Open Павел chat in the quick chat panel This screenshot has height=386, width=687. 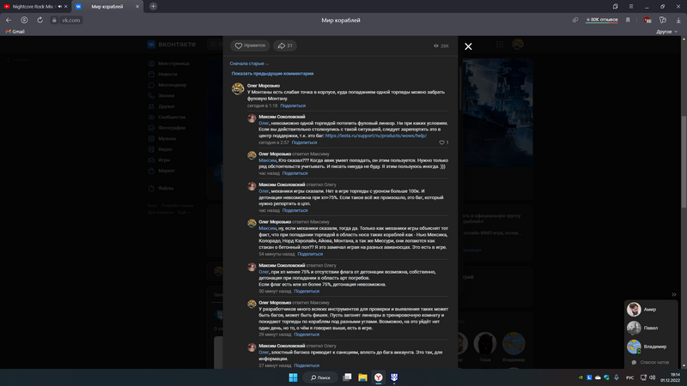[650, 328]
